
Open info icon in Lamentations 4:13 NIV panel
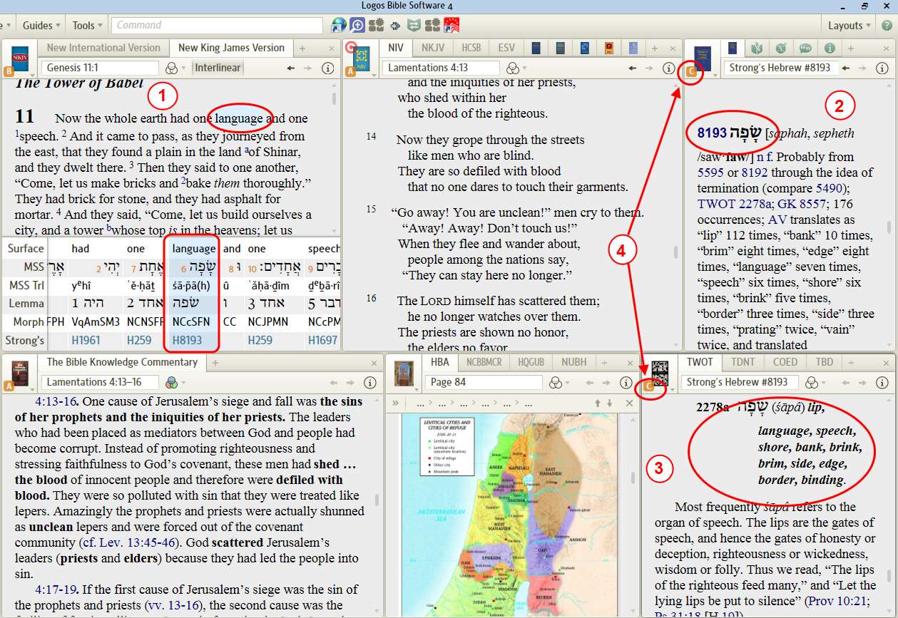[668, 68]
